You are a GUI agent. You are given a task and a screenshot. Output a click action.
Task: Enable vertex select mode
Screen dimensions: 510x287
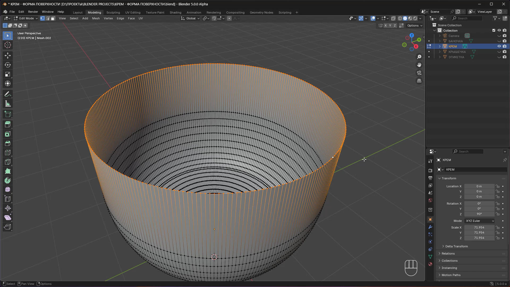click(42, 18)
